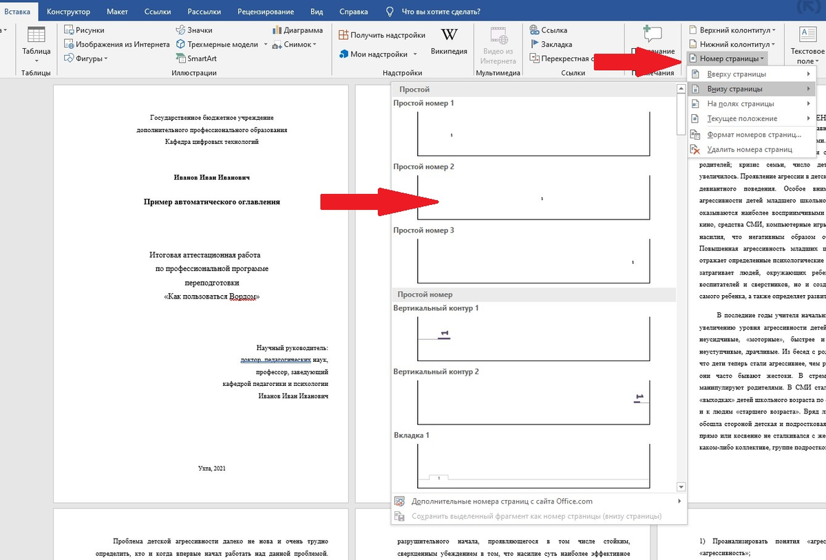
Task: Open Формат номеров страниц dialog
Action: click(x=752, y=135)
